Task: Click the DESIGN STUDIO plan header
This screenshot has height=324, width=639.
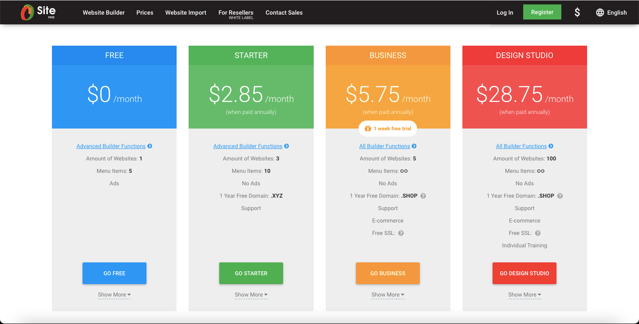Action: 525,55
